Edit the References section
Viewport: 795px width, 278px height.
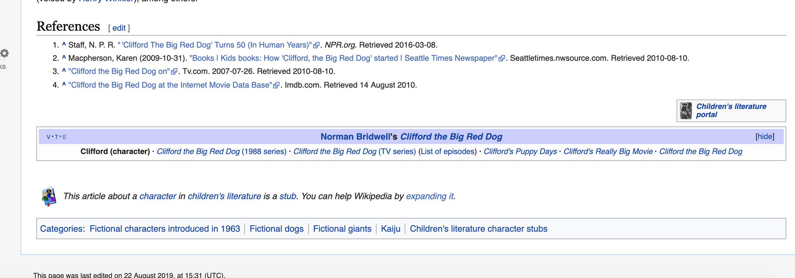point(119,28)
